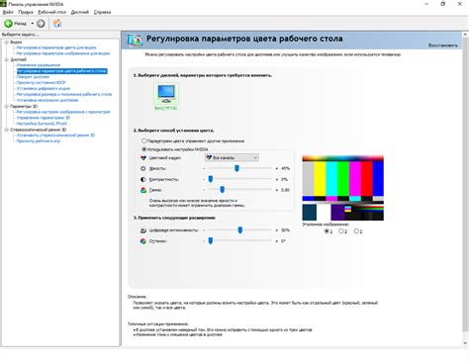Choose reference image 2 radio button

pyautogui.click(x=341, y=231)
